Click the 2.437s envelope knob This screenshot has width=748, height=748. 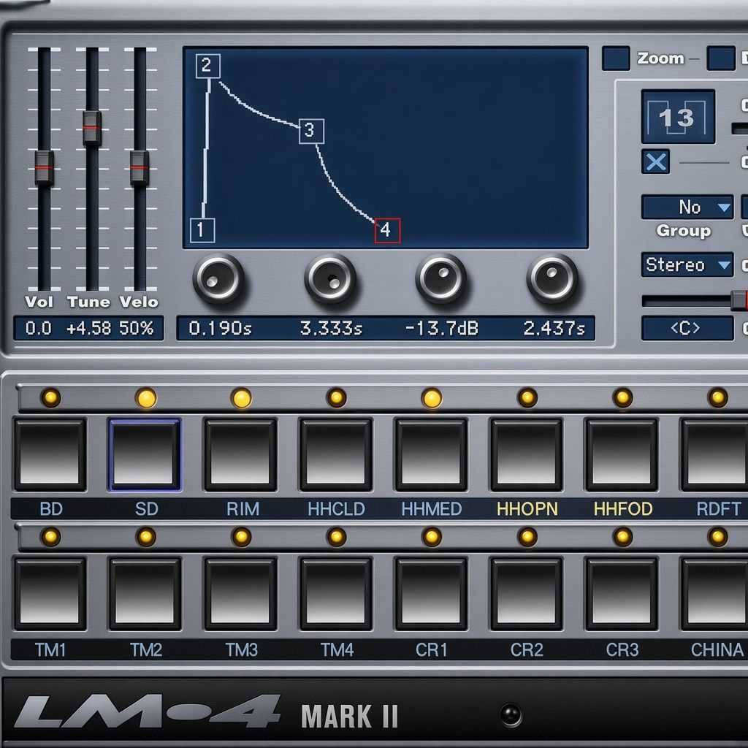[x=552, y=278]
